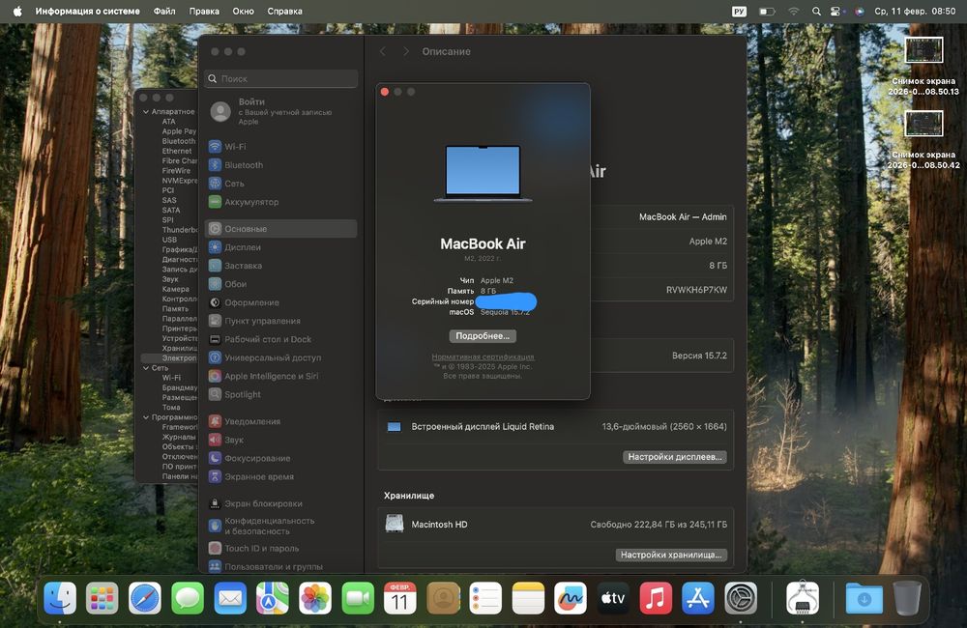Go back with the settings back arrow
Image resolution: width=967 pixels, height=628 pixels.
tap(383, 52)
